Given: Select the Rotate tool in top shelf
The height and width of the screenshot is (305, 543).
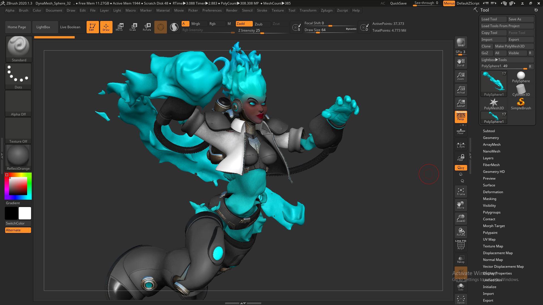Looking at the screenshot, I should pyautogui.click(x=147, y=27).
